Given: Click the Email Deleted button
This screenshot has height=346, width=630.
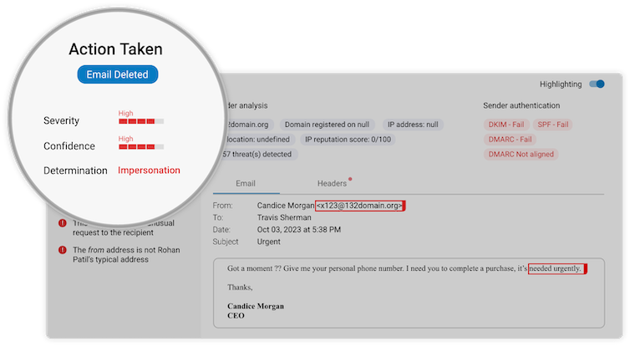Looking at the screenshot, I should pos(117,74).
